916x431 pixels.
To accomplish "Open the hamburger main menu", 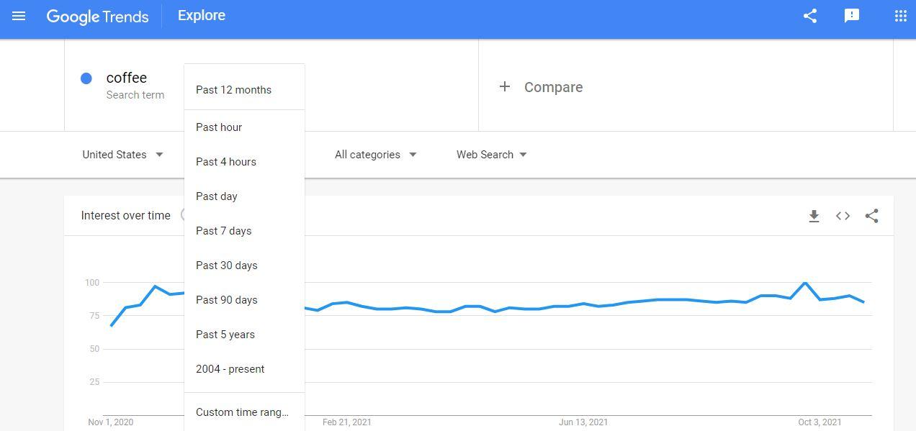I will [x=19, y=16].
